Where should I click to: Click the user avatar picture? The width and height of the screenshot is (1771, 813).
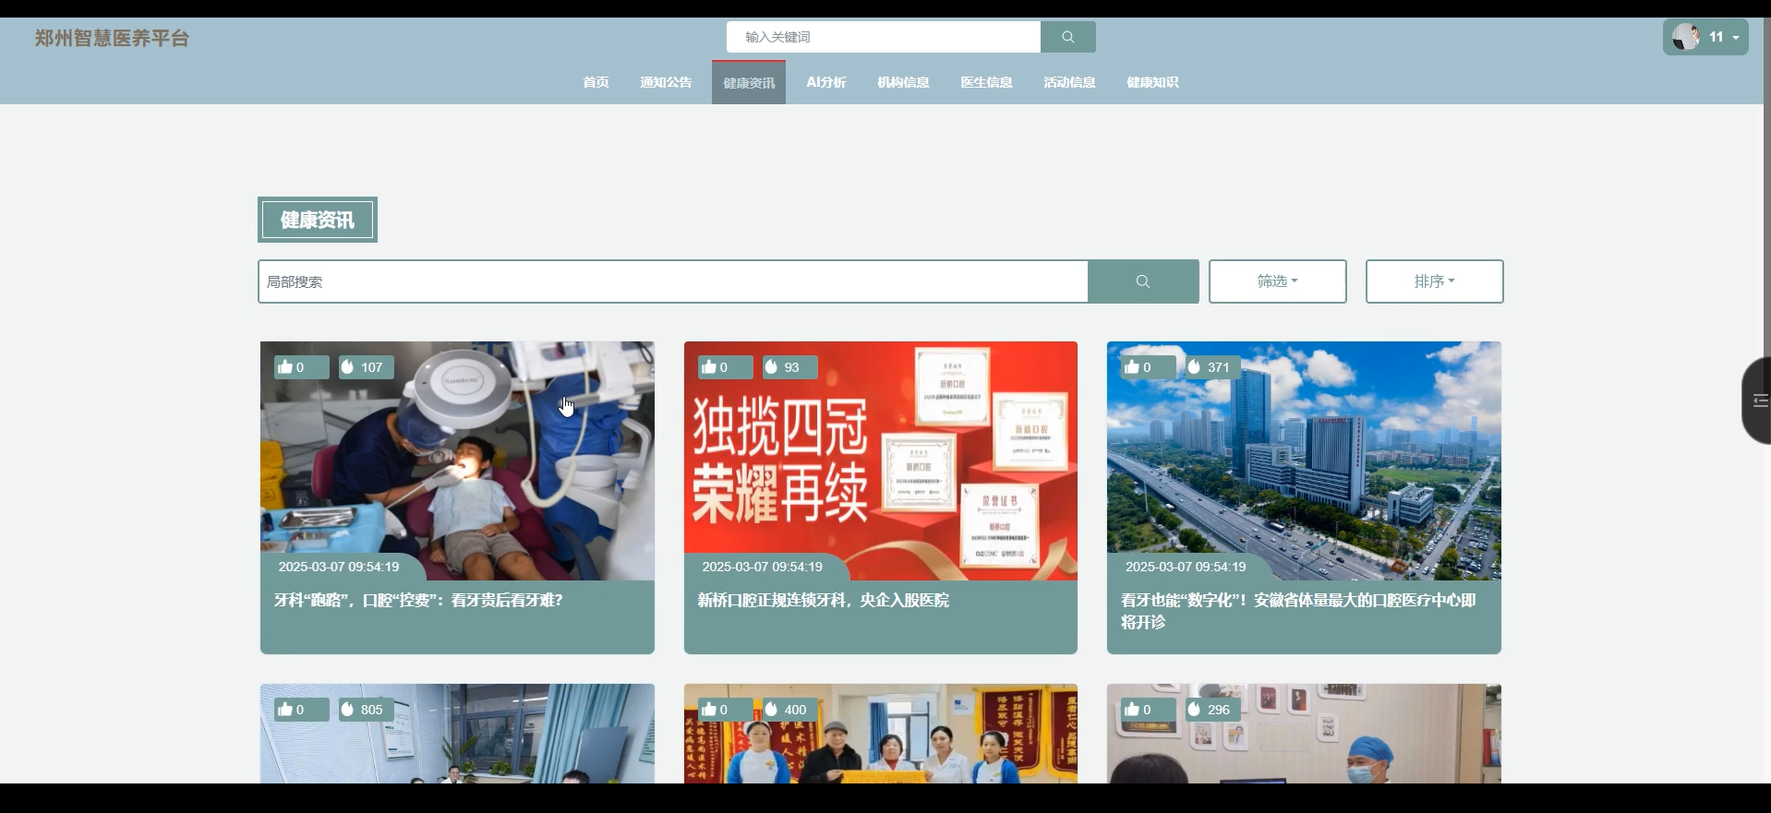pos(1686,37)
